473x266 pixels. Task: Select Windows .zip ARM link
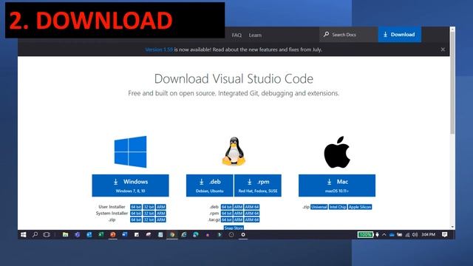tap(161, 219)
